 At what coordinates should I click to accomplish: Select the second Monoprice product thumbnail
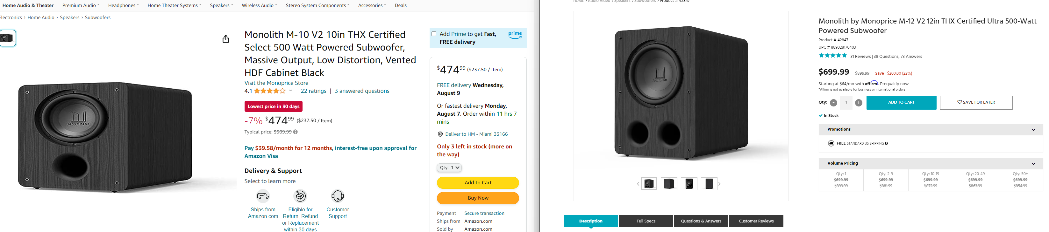click(669, 184)
